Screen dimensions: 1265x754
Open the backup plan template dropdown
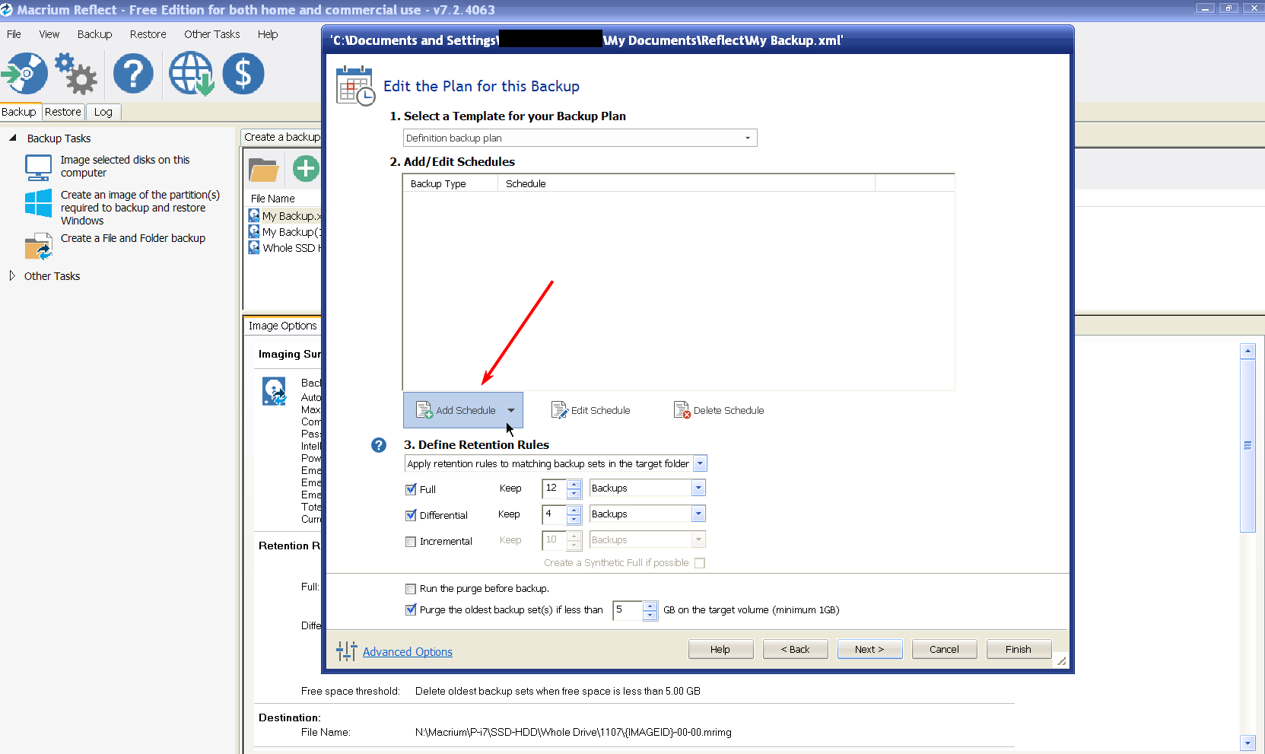point(747,138)
